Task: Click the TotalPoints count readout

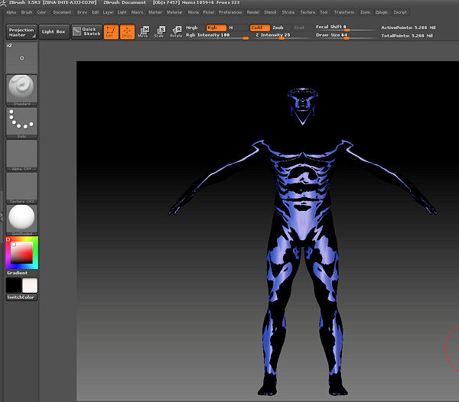Action: [x=407, y=36]
